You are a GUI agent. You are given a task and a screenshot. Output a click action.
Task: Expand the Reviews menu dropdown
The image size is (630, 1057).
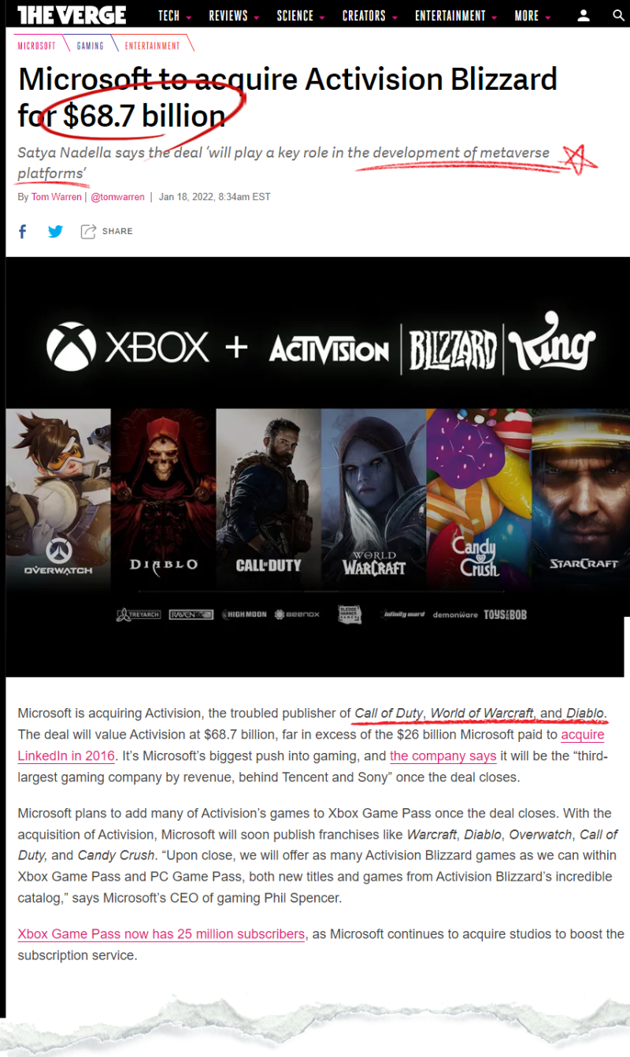tap(235, 16)
